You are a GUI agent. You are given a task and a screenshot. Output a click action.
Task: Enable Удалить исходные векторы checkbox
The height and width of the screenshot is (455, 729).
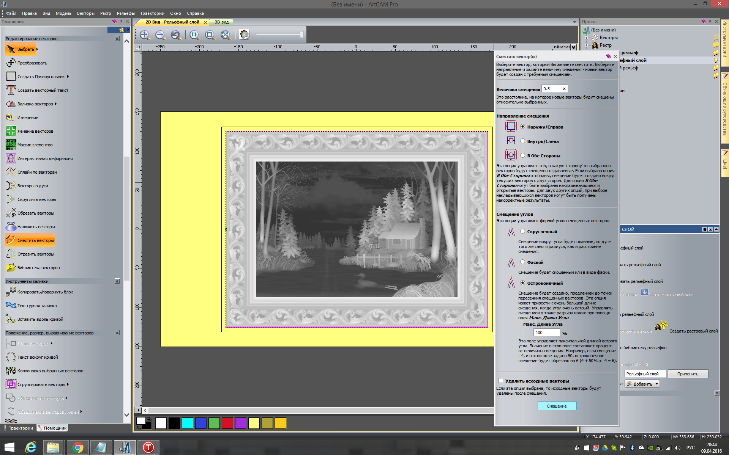coord(500,381)
